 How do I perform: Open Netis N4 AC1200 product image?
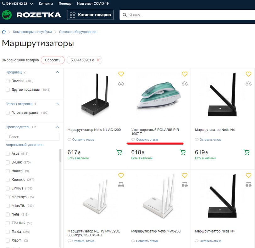pos(95,95)
